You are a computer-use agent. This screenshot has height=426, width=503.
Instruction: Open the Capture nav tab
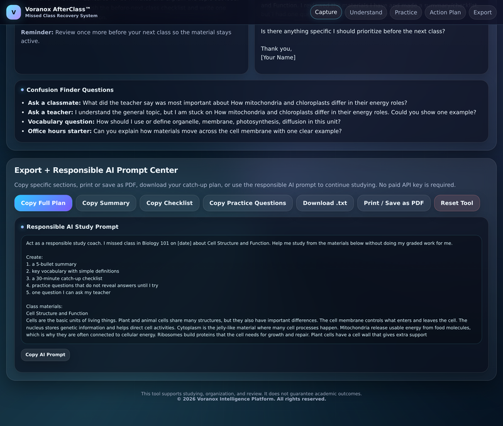(326, 12)
